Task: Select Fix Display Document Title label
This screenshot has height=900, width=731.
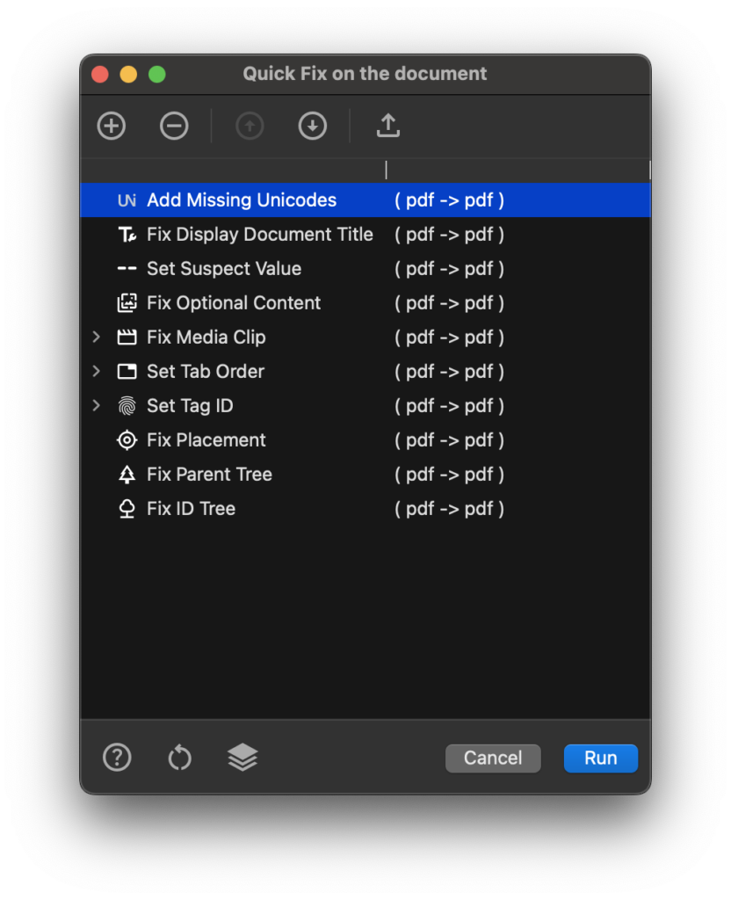Action: [260, 235]
